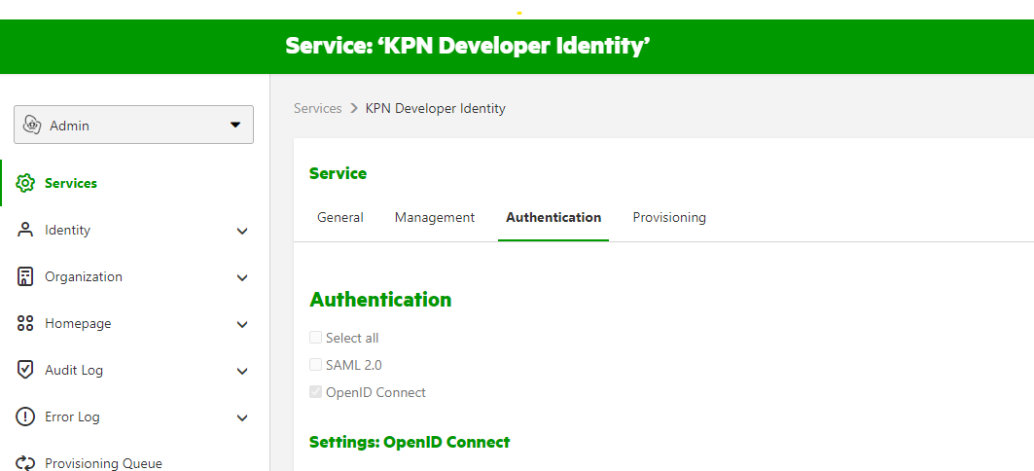Click the Homepage grid icon
1034x471 pixels.
pyautogui.click(x=25, y=323)
